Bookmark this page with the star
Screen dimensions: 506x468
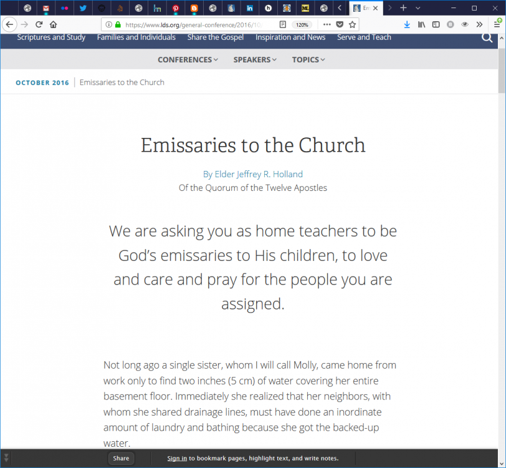[353, 24]
